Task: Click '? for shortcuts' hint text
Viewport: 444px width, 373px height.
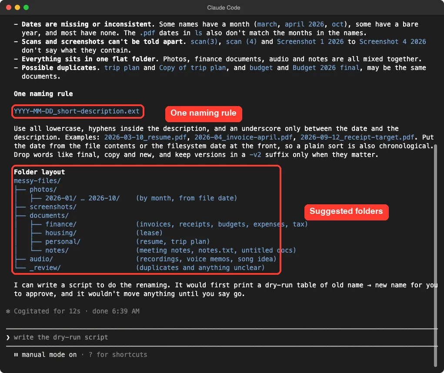Action: click(118, 355)
